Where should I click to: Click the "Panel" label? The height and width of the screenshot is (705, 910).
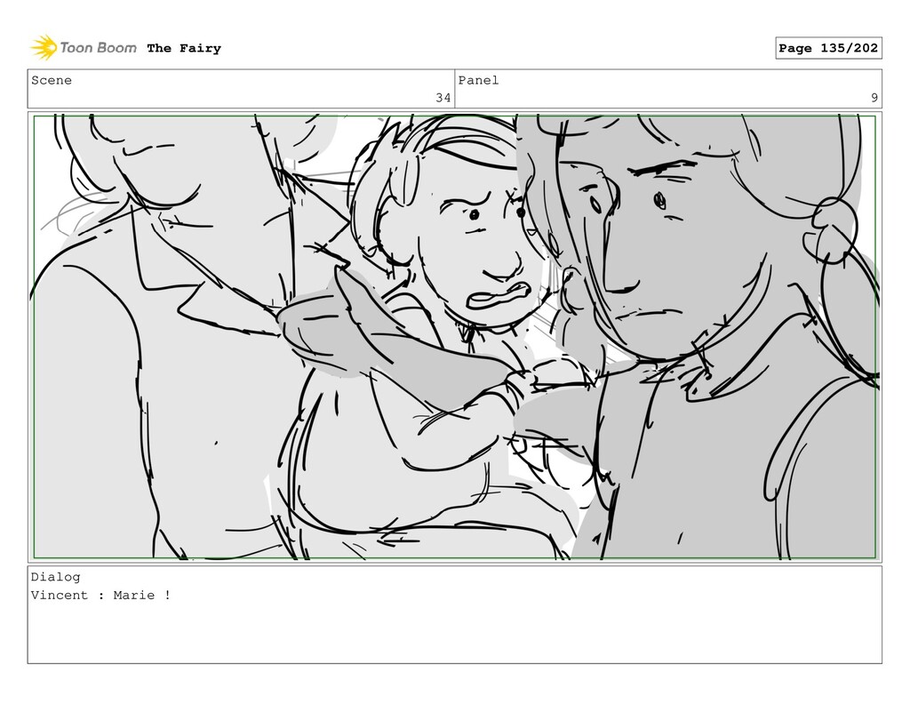(478, 80)
